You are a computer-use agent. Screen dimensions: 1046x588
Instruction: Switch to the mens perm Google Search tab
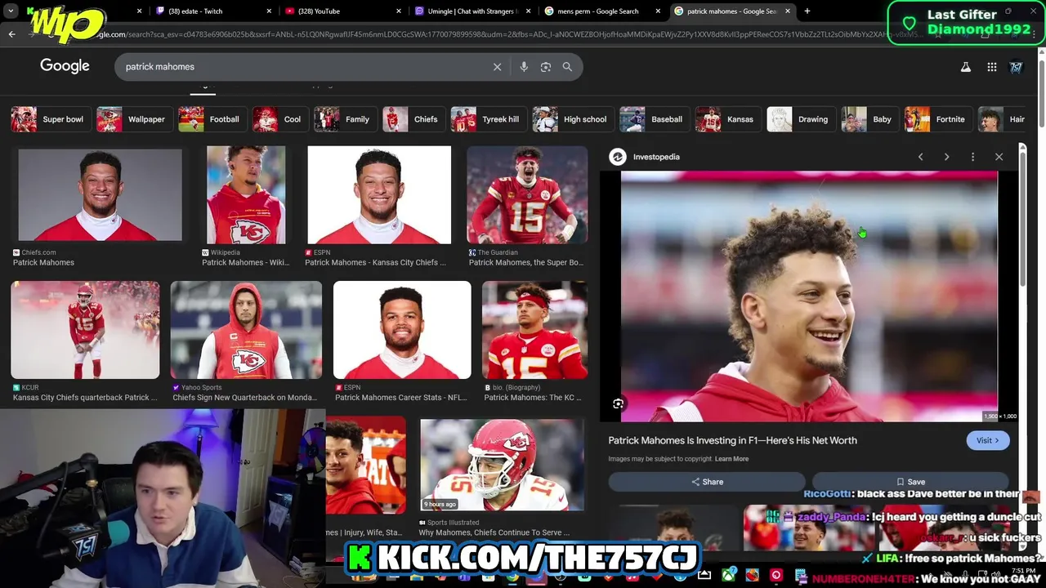pyautogui.click(x=602, y=11)
